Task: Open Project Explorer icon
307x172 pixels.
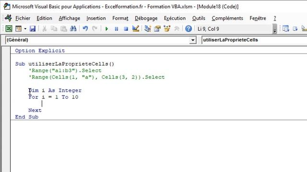Action: coord(148,29)
